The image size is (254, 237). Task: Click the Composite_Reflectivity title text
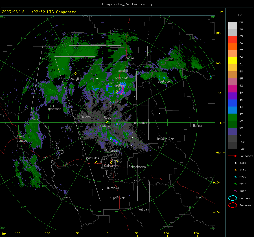[x=127, y=4]
